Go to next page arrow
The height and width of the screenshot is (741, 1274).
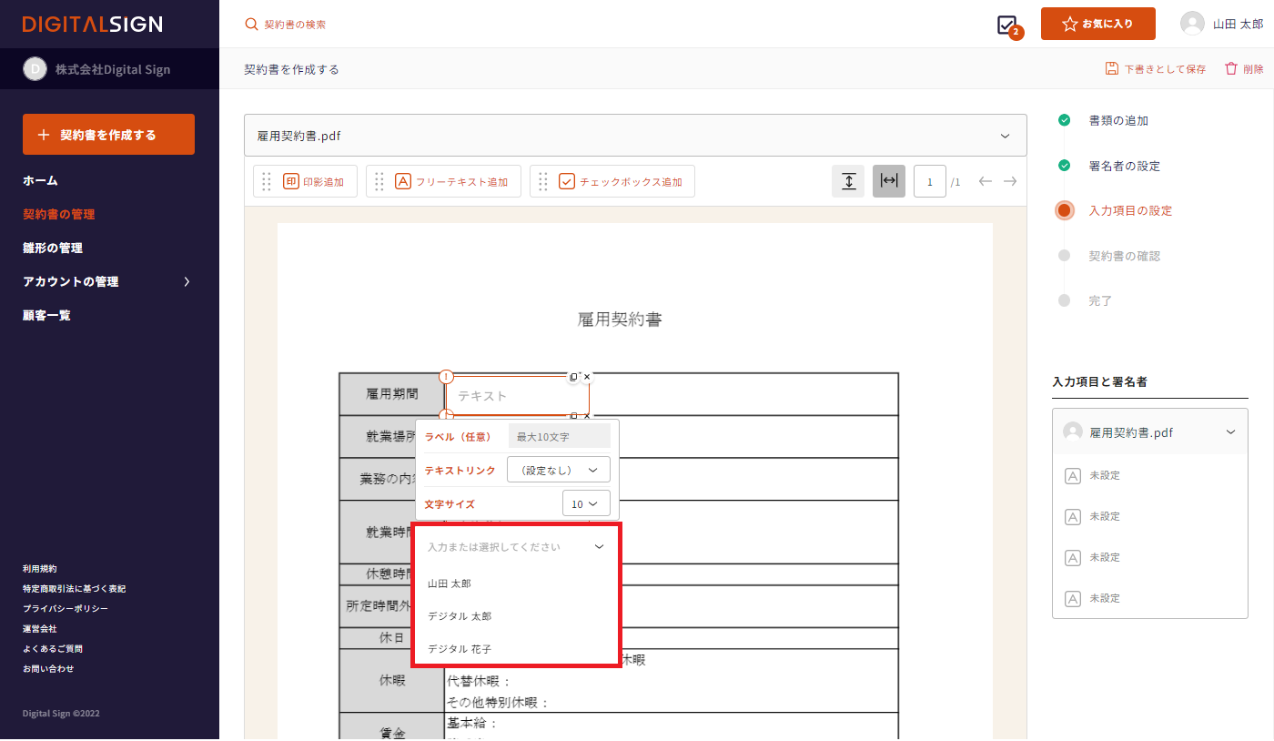[x=1010, y=181]
